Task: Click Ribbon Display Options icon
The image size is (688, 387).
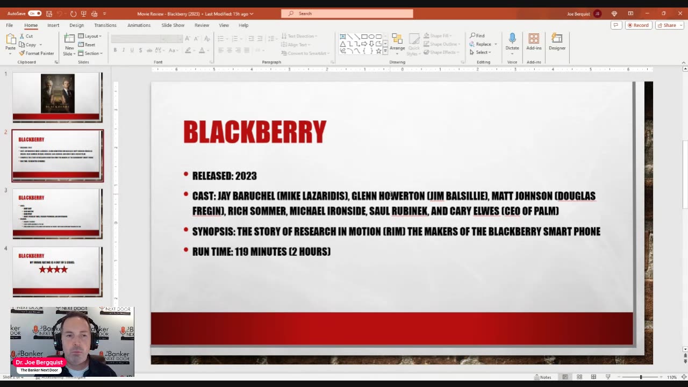Action: 630,13
